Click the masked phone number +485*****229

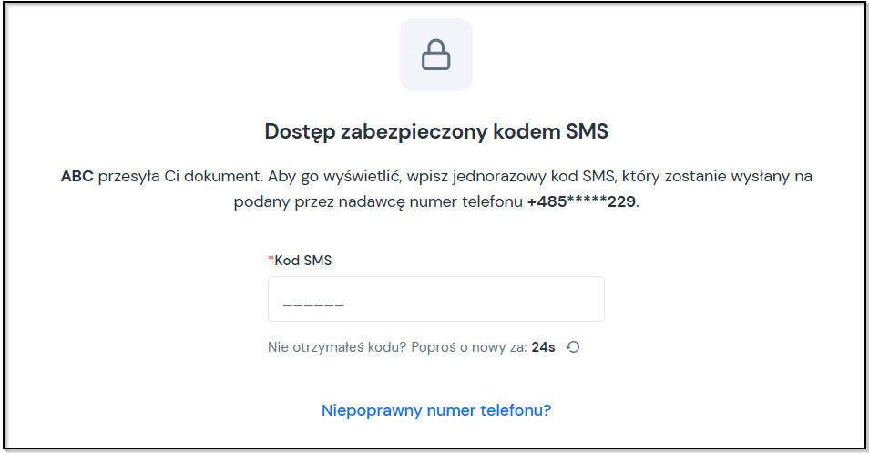tap(581, 201)
